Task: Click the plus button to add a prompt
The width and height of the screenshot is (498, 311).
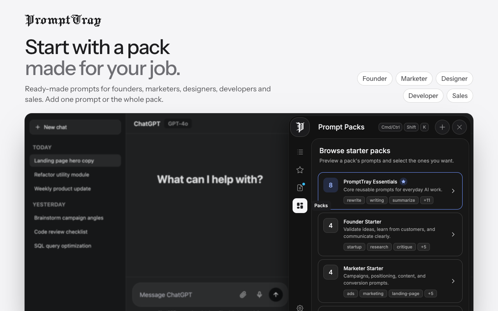Action: coord(442,127)
